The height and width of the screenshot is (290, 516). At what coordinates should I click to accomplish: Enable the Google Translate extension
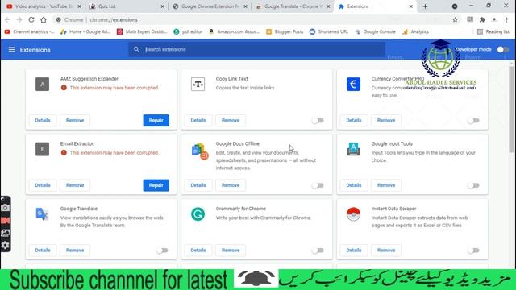[162, 251]
